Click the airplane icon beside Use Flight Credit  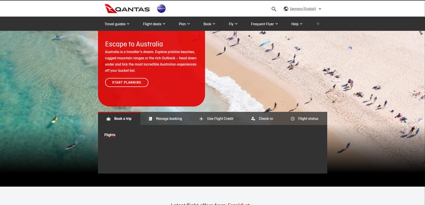tap(201, 119)
